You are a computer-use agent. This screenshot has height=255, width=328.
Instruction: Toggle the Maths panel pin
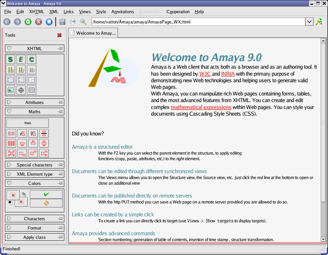coord(60,111)
